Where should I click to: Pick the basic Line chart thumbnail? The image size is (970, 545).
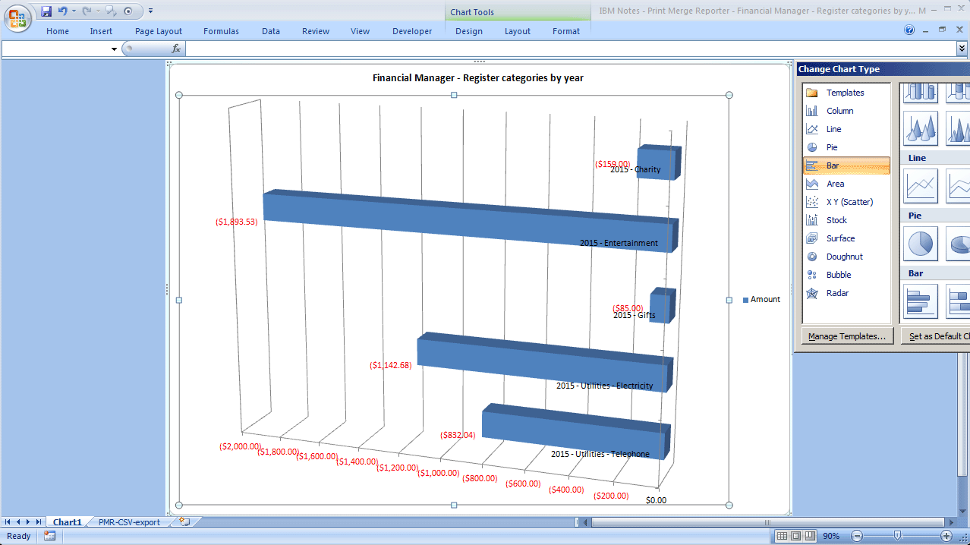tap(921, 186)
